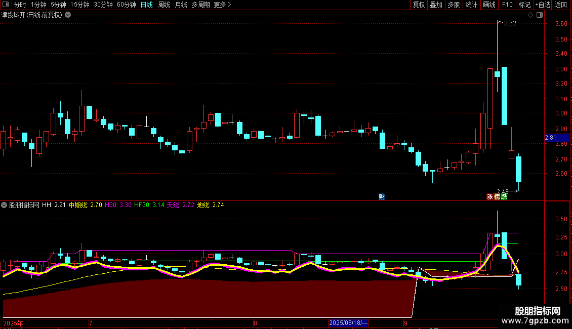
Task: Click the month 7 marker on time axis
Action: [x=91, y=323]
